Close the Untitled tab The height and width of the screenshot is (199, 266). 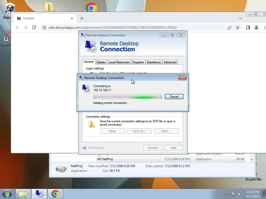point(72,18)
